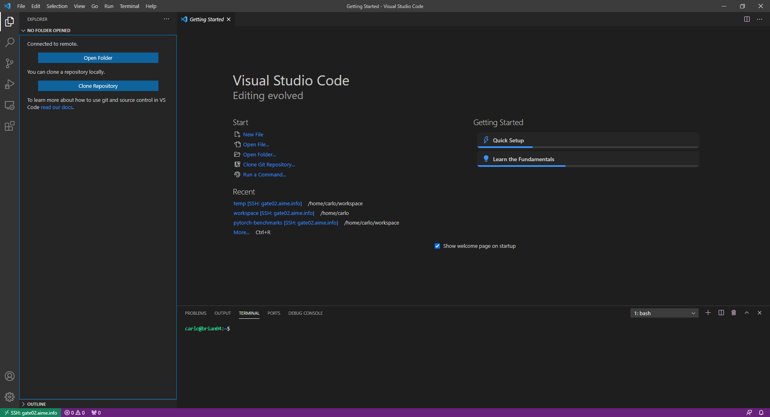
Task: Click the Open Folder button in Explorer
Action: click(98, 58)
